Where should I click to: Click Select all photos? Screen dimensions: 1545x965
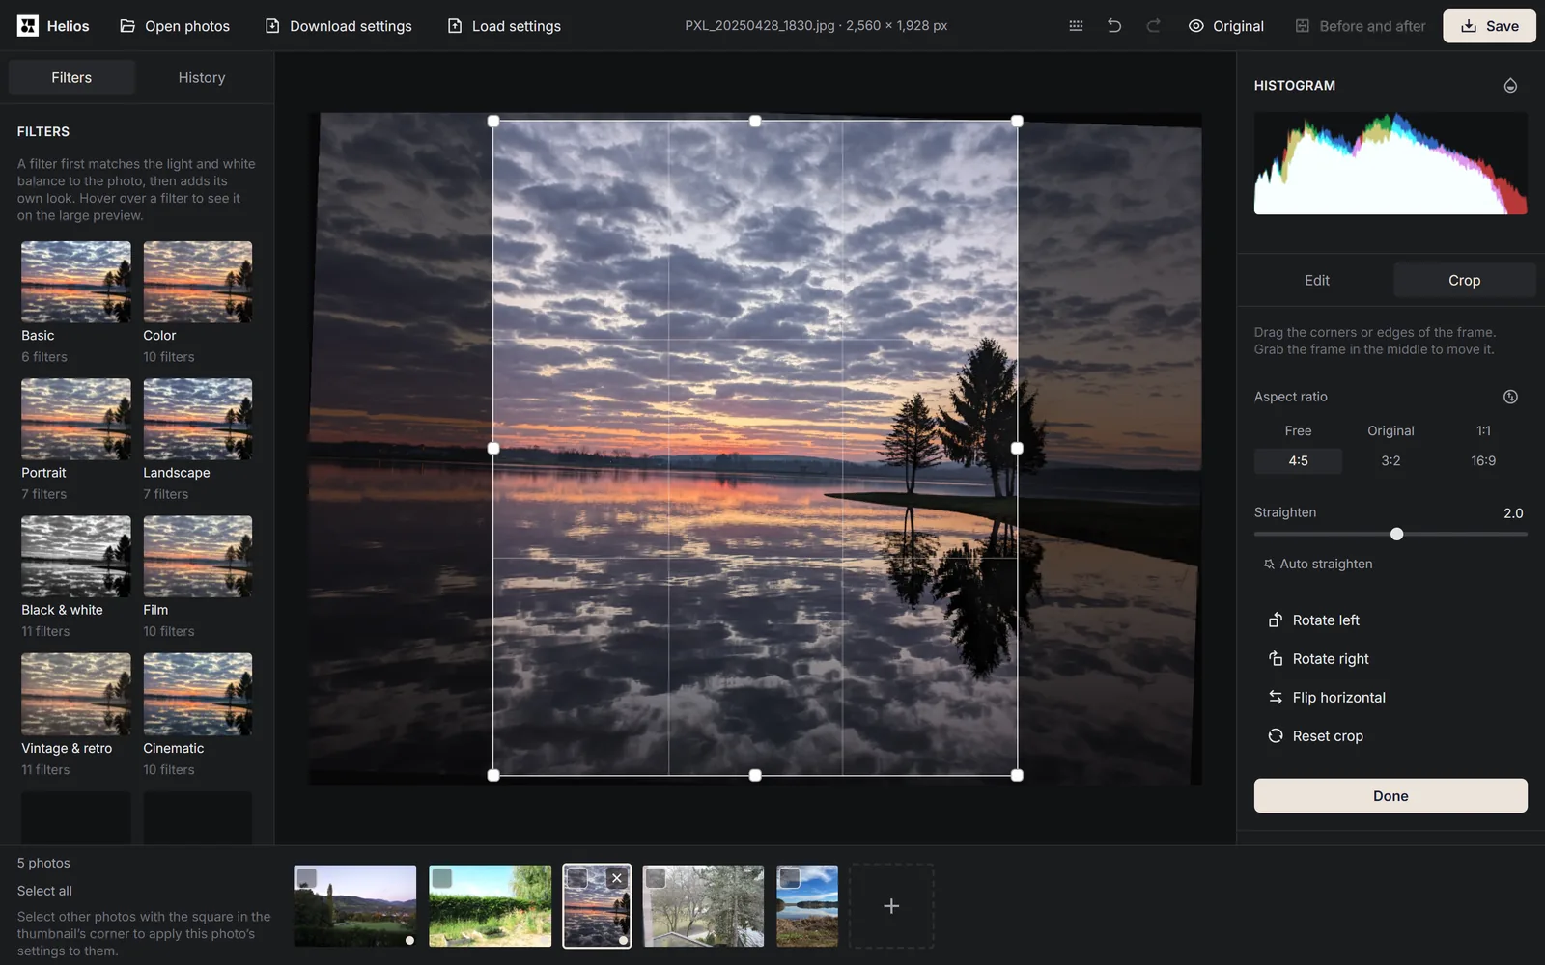point(44,891)
